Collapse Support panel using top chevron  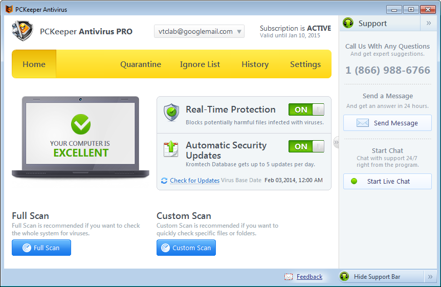coord(429,24)
